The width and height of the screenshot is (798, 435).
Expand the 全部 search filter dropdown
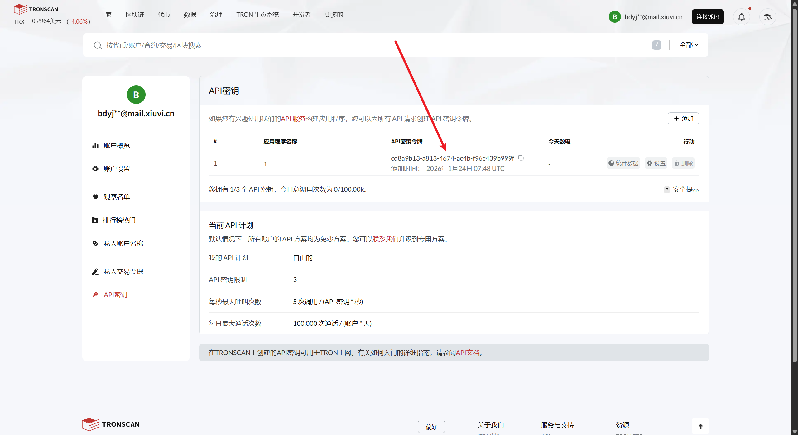coord(689,45)
